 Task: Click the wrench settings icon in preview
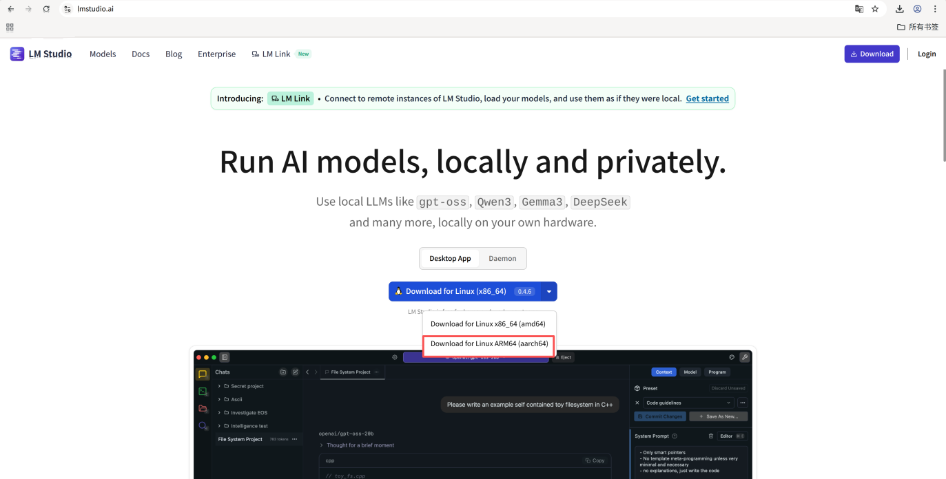745,357
